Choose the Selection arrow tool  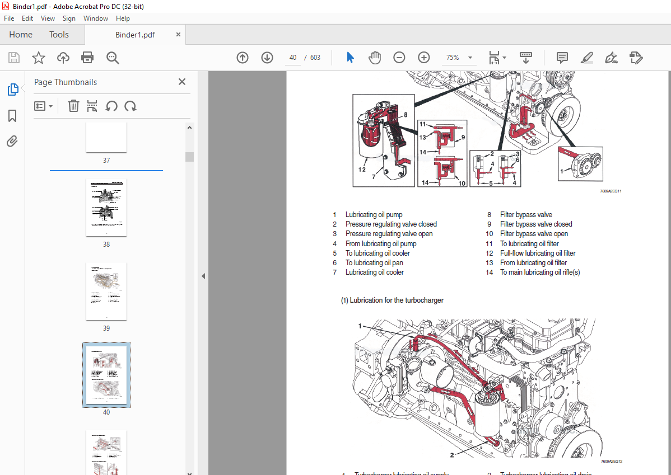point(350,57)
